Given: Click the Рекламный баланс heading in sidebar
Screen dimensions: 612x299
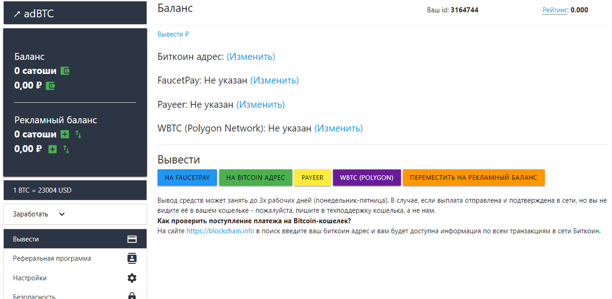Looking at the screenshot, I should coord(56,120).
